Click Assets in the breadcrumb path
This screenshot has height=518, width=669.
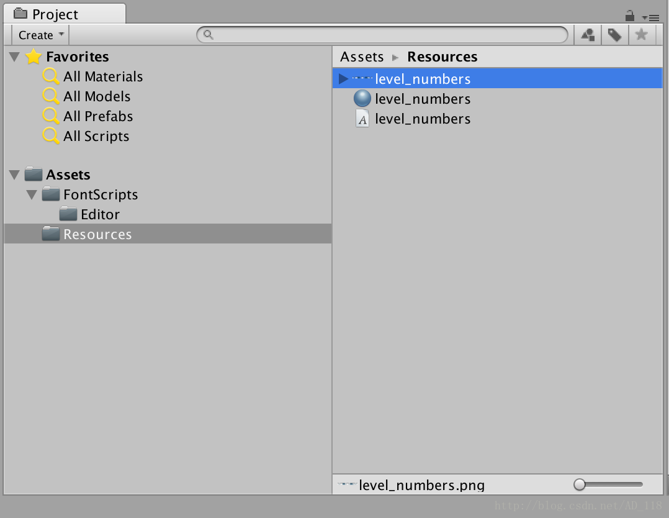pos(362,57)
